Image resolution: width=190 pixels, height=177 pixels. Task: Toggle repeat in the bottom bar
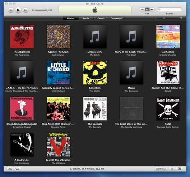[17, 169]
